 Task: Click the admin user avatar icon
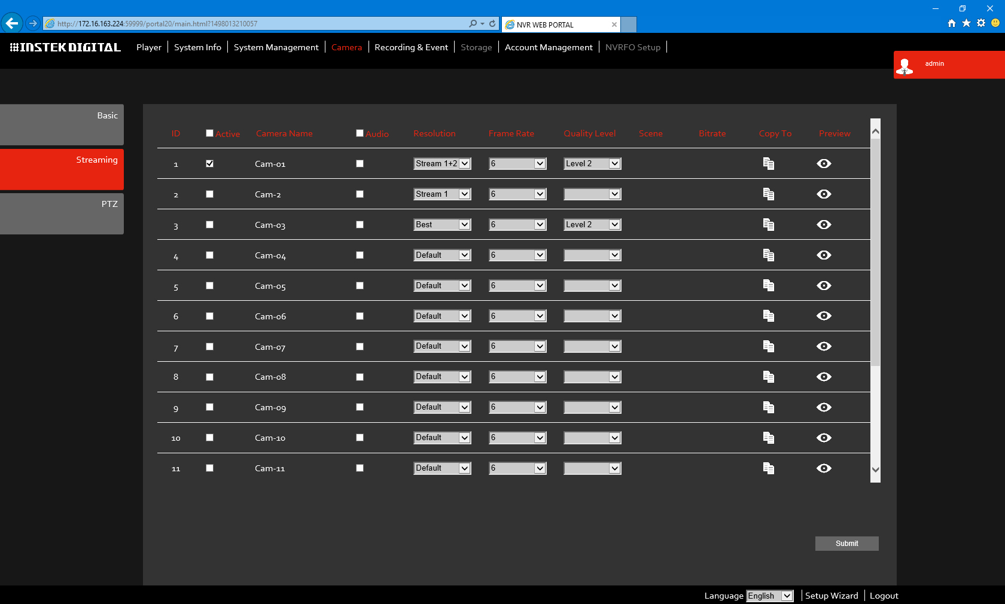click(904, 66)
